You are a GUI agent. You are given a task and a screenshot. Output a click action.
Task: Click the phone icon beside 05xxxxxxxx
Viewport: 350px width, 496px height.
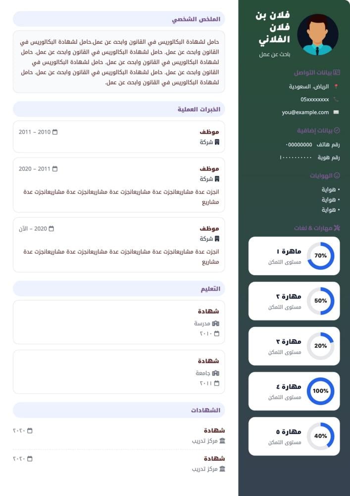click(336, 99)
